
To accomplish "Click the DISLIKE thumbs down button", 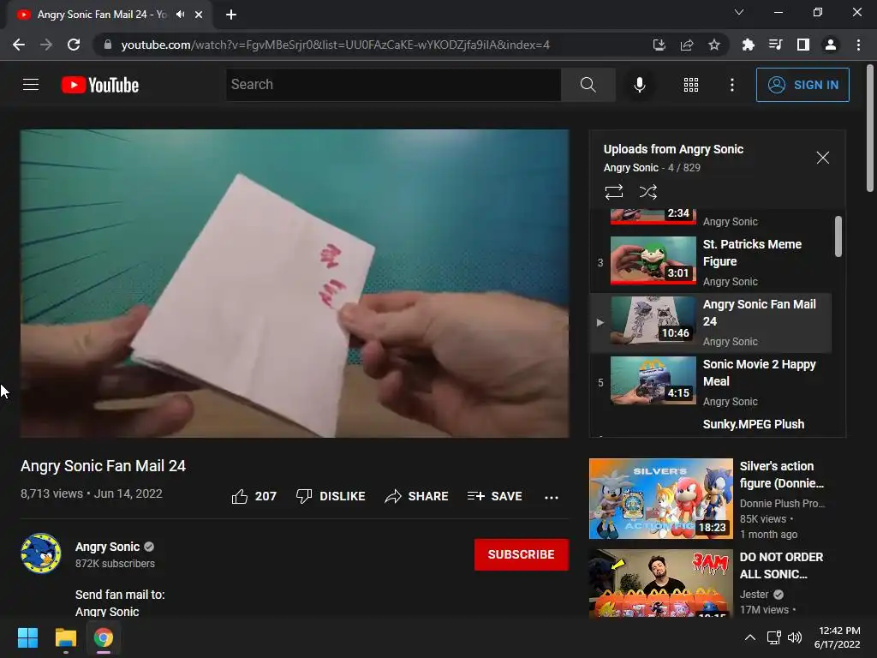I will click(x=331, y=496).
